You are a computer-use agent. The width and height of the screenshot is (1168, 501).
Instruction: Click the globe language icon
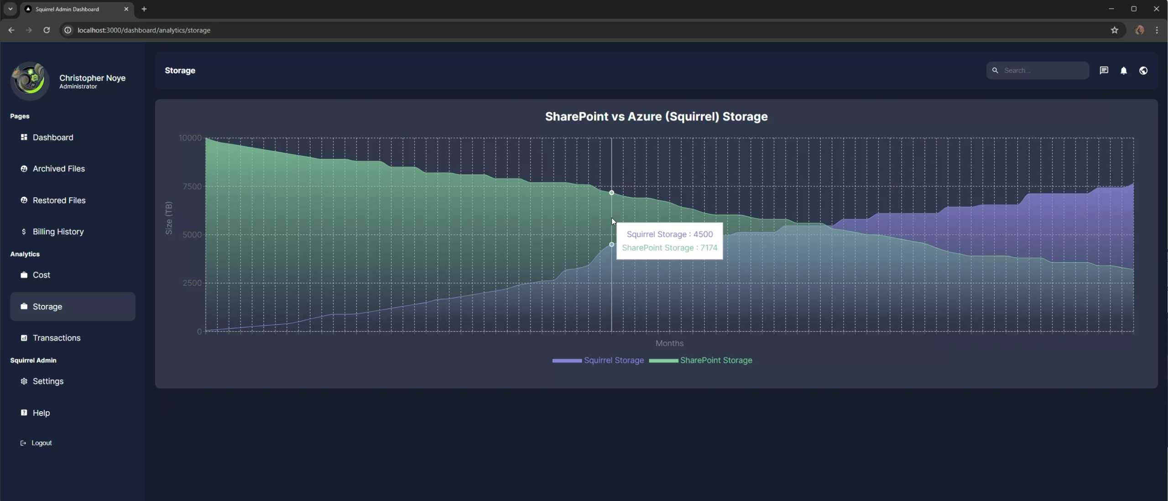coord(1143,70)
